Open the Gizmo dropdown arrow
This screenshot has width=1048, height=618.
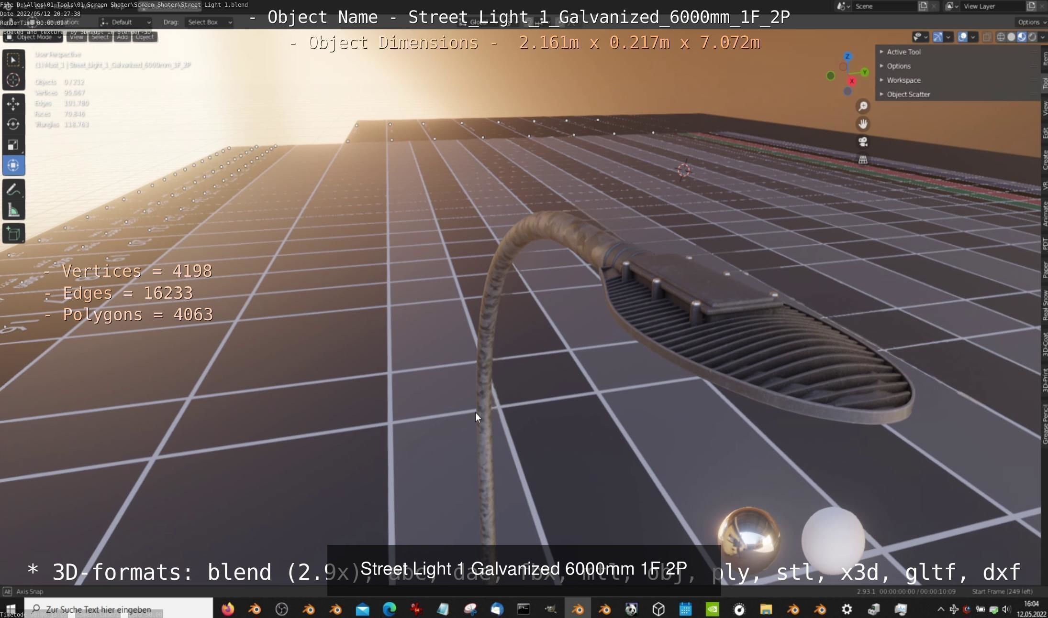point(948,37)
